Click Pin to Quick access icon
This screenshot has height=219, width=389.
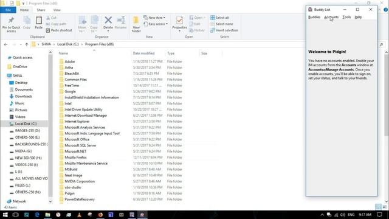click(x=11, y=20)
